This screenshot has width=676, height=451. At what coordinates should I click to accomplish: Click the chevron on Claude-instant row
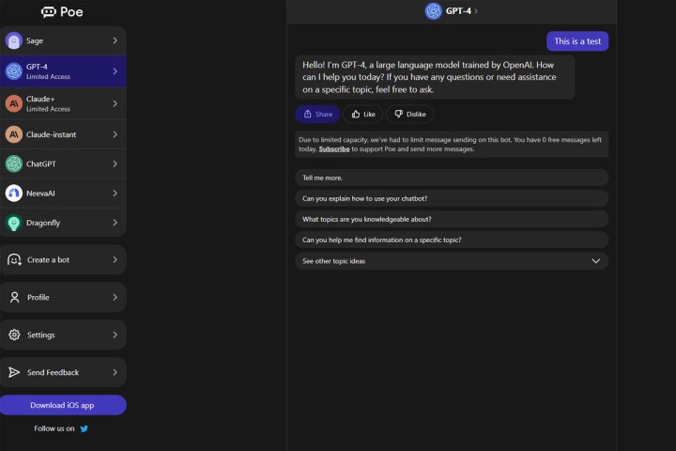pos(115,134)
